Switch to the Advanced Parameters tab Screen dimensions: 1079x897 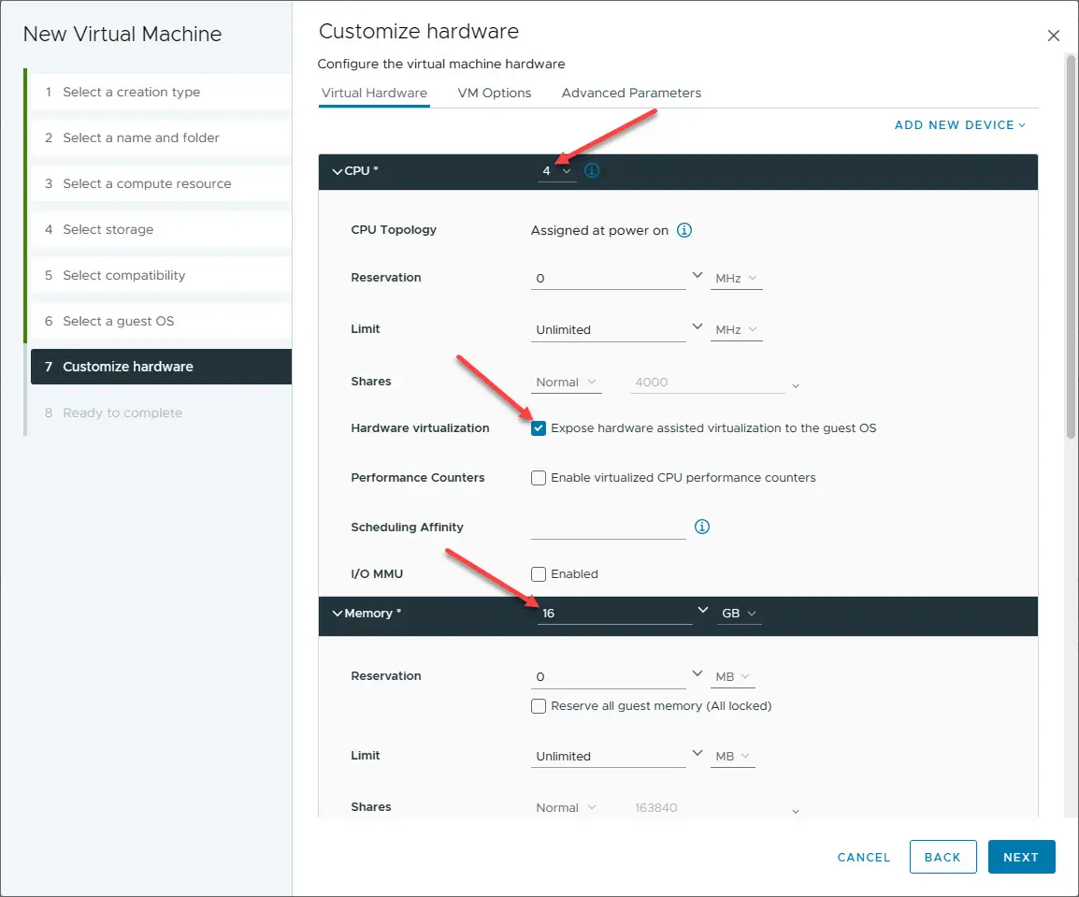(631, 94)
